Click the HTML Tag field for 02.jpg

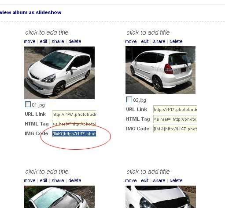pos(175,119)
